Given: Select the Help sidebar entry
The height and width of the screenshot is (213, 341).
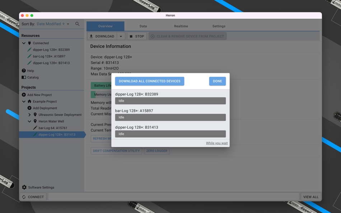Looking at the screenshot, I should [31, 71].
